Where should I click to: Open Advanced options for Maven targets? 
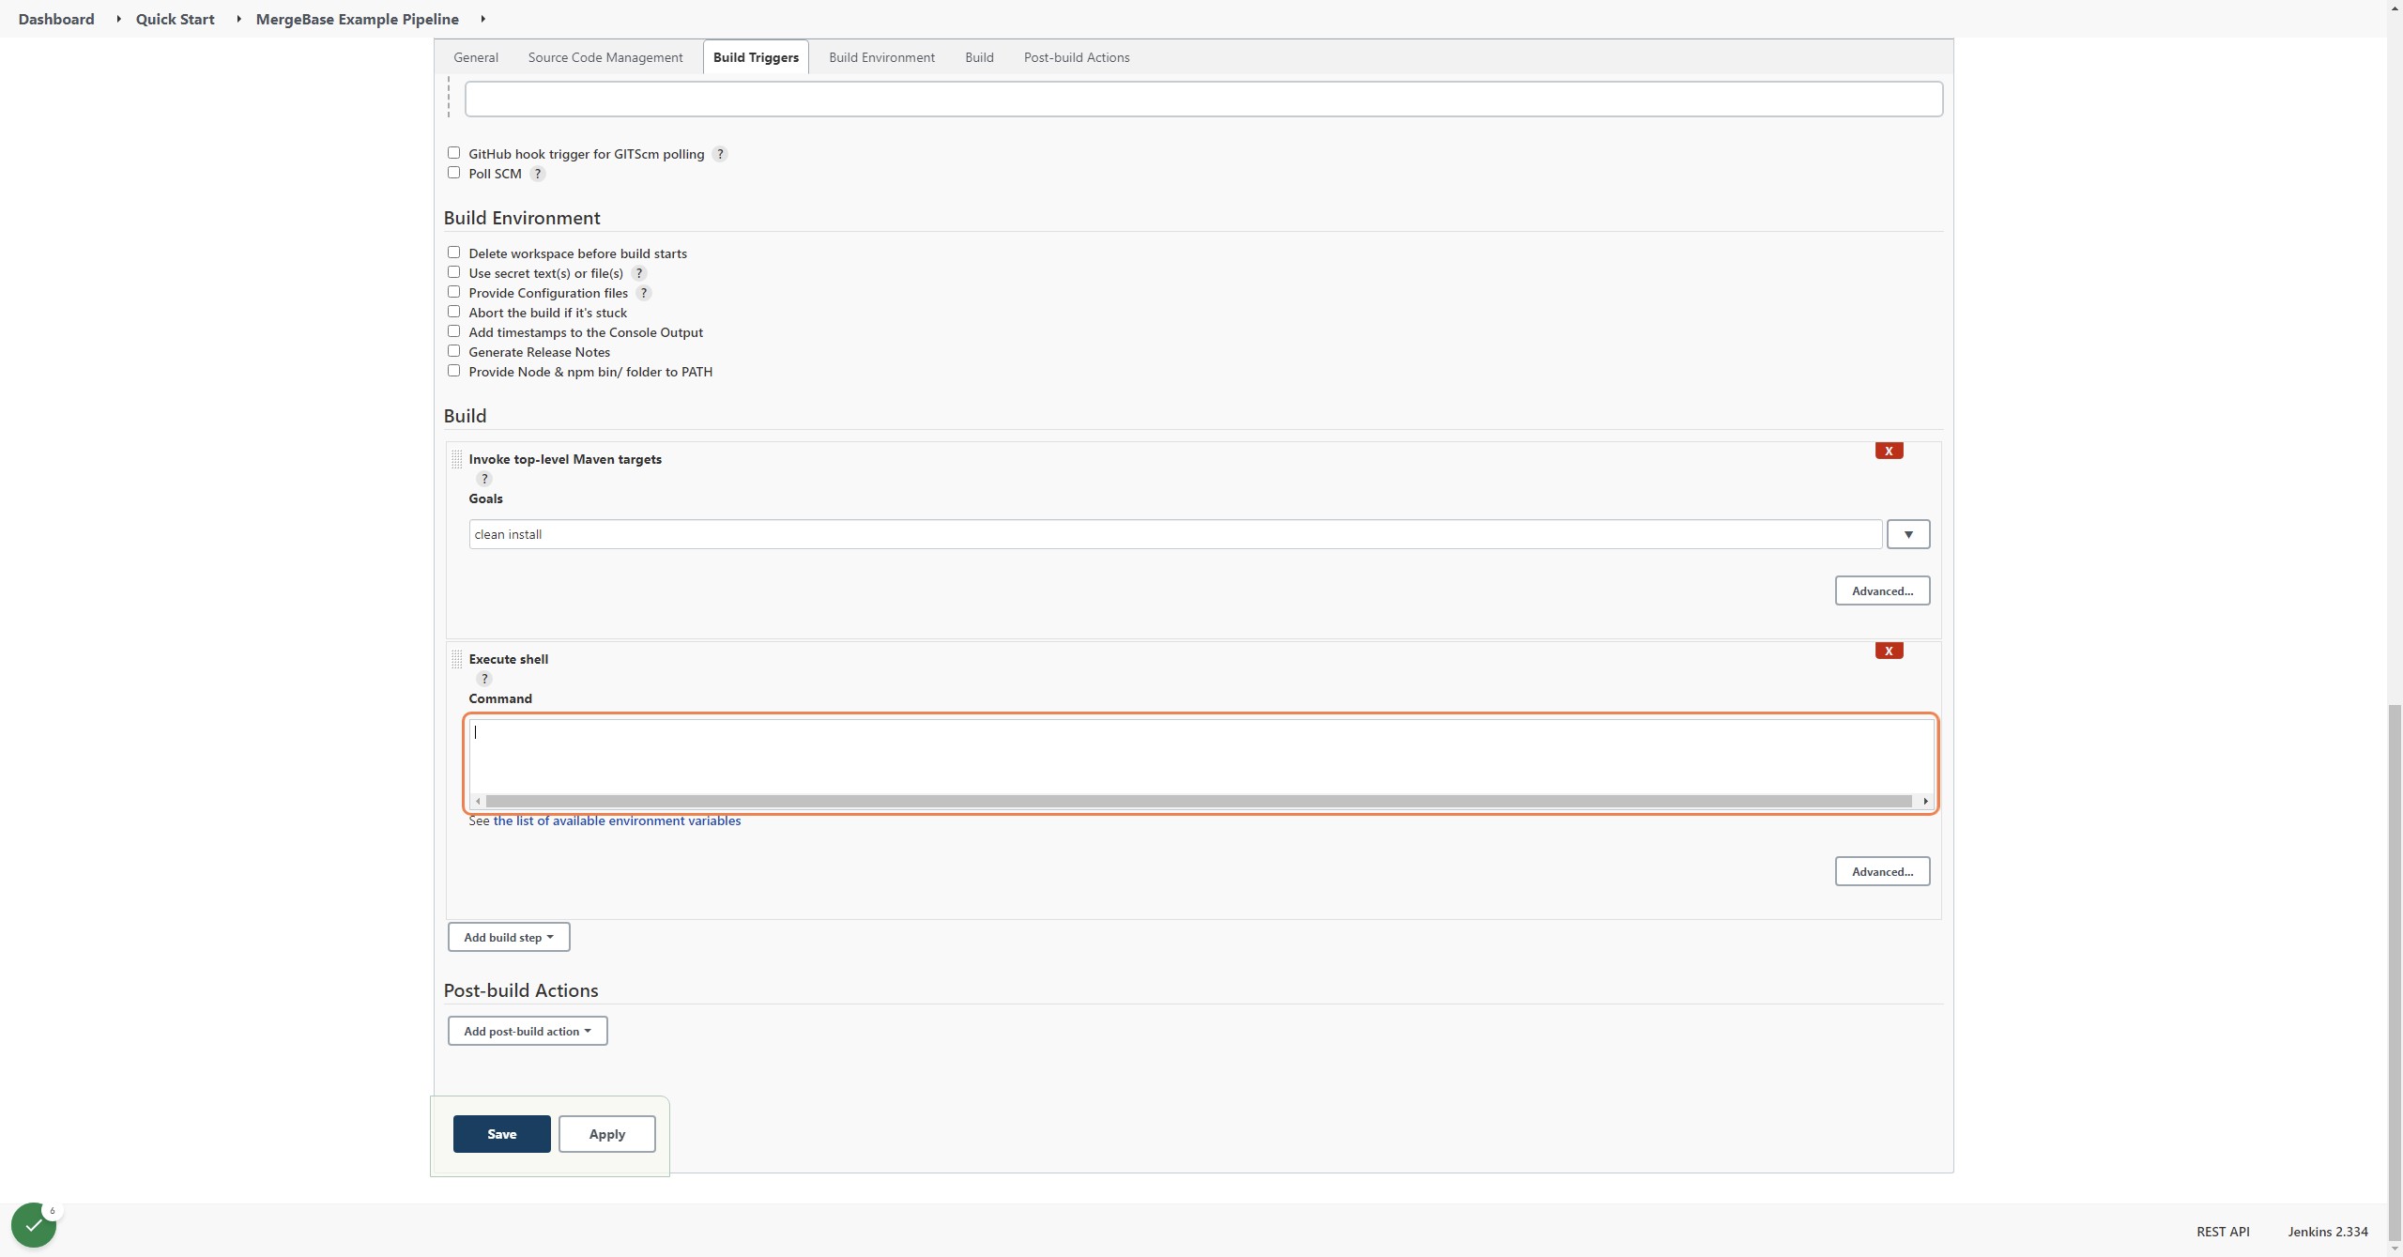1882,590
